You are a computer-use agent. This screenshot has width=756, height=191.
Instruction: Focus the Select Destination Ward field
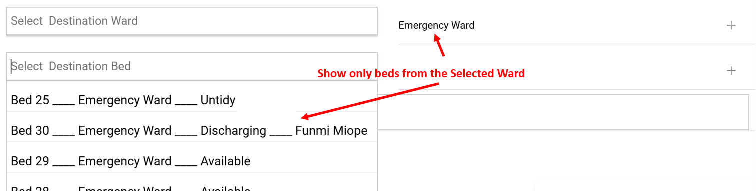point(192,21)
